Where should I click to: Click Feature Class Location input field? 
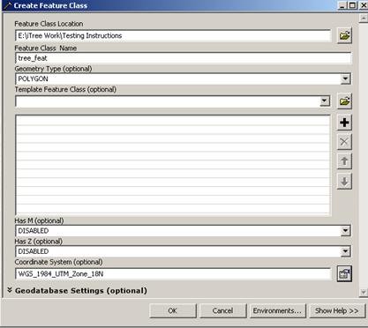point(173,36)
